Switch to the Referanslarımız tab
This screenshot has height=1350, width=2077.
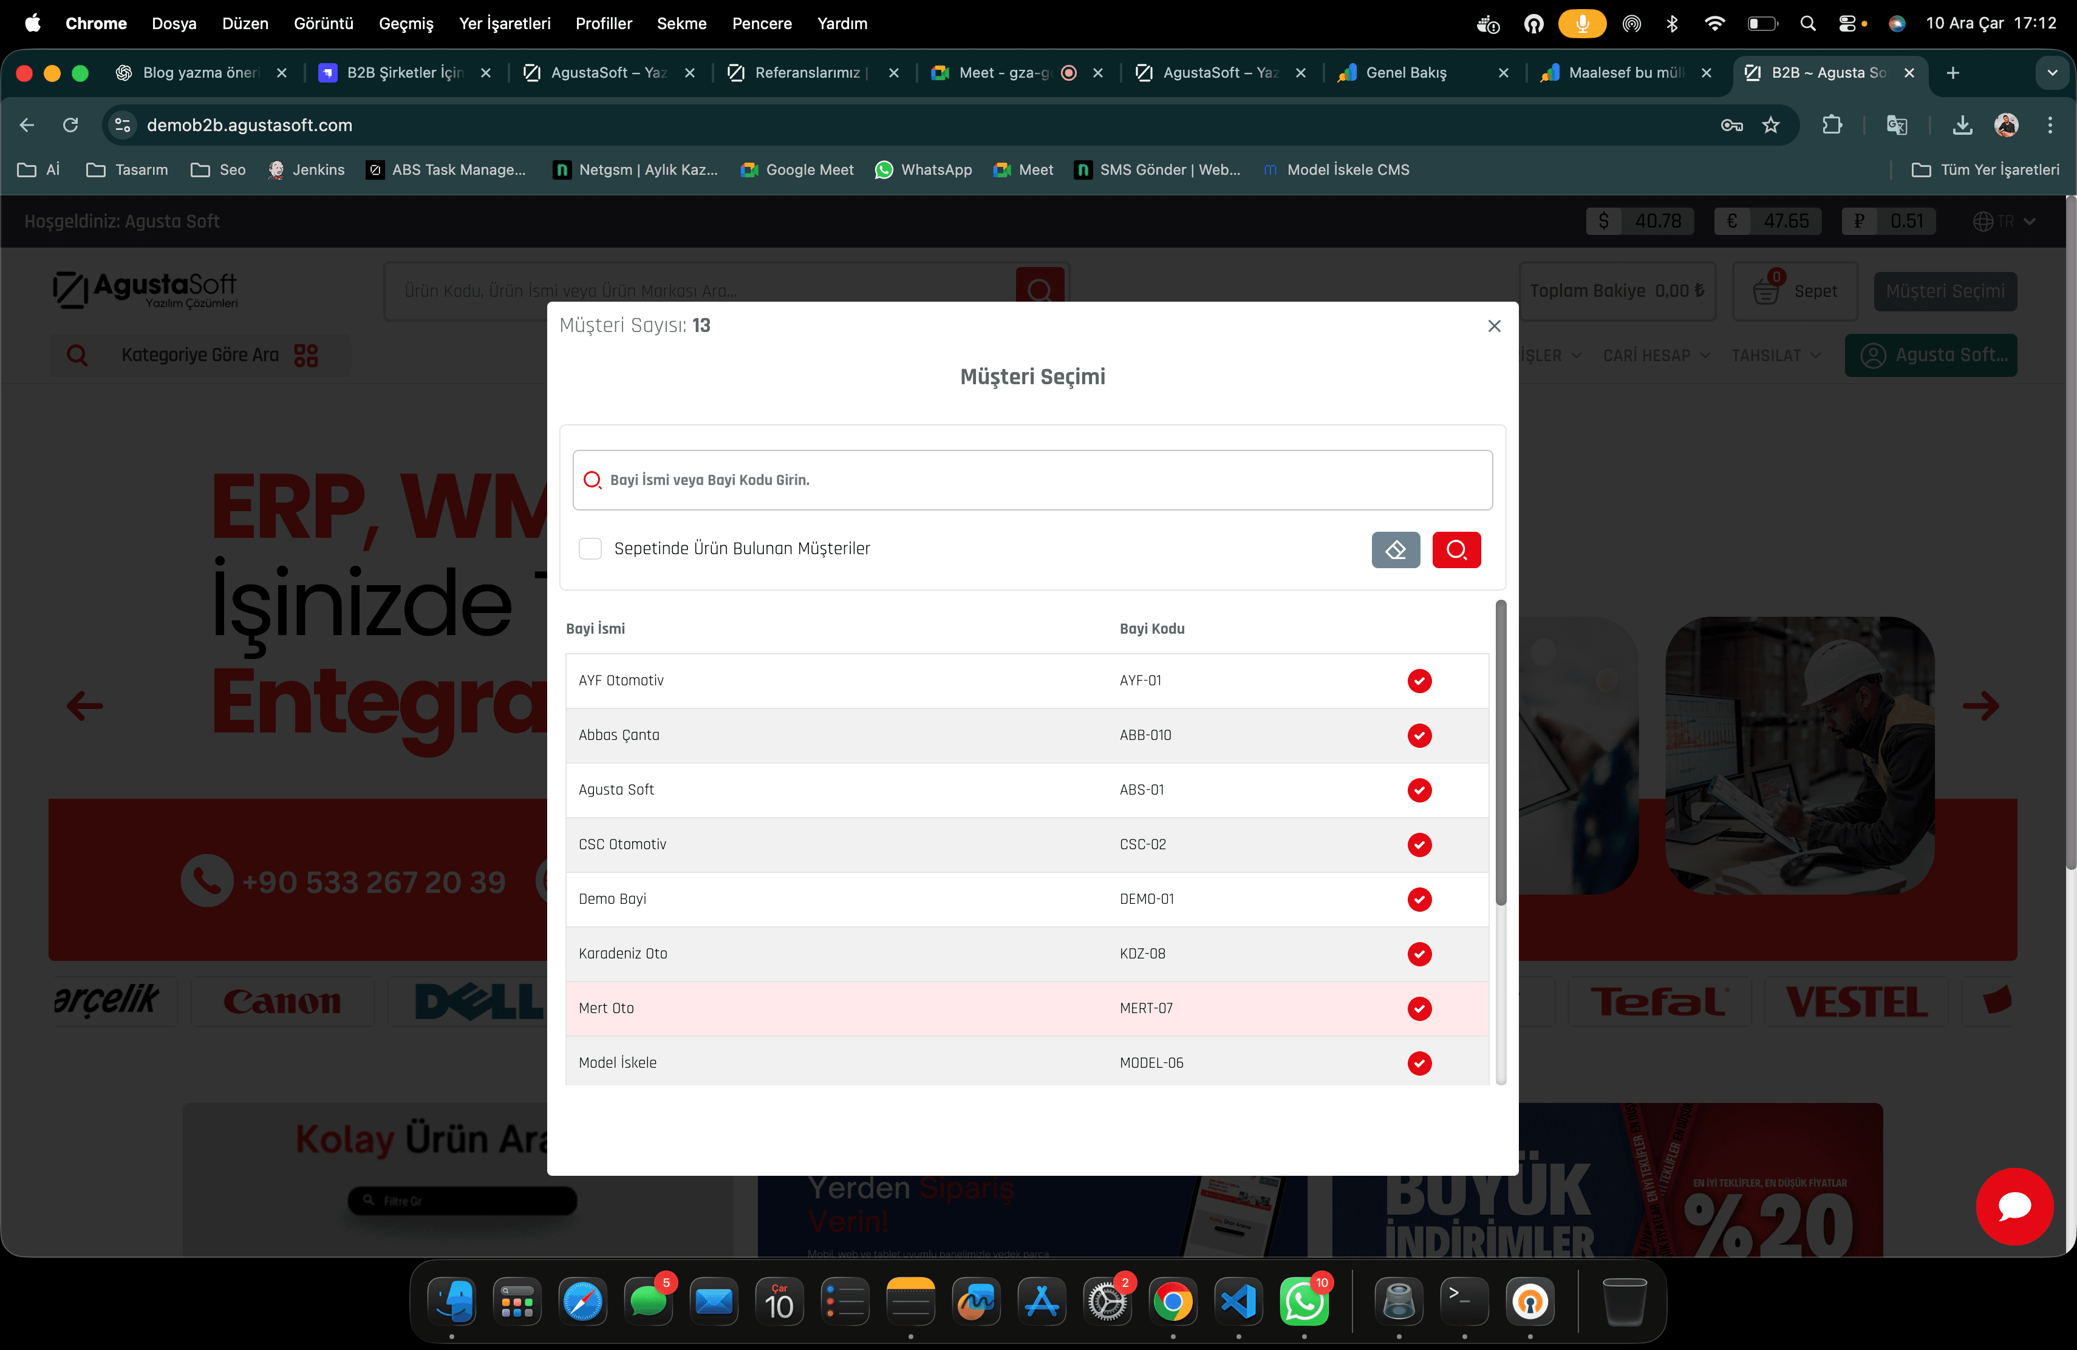click(811, 73)
